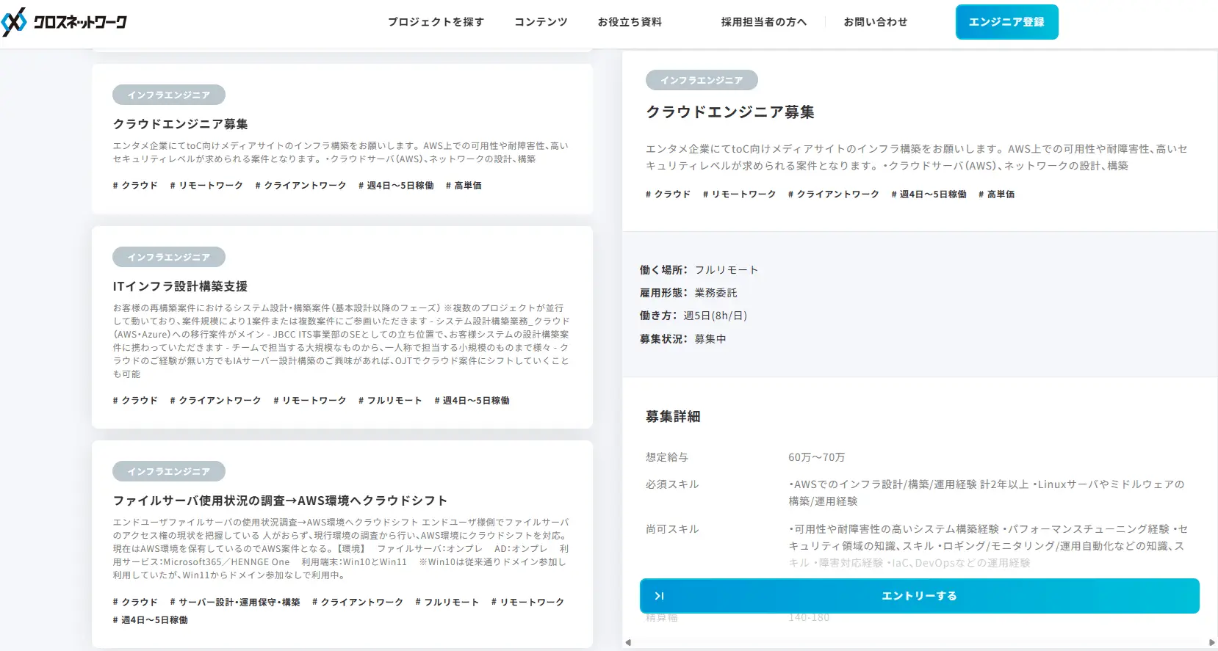Image resolution: width=1218 pixels, height=651 pixels.
Task: Open the プロジェクトを探す menu
Action: pos(436,22)
